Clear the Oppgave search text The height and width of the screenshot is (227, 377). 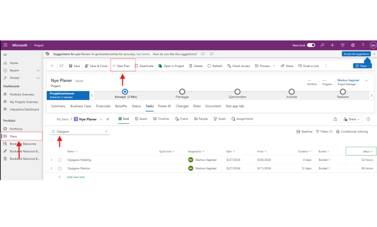tap(106, 132)
